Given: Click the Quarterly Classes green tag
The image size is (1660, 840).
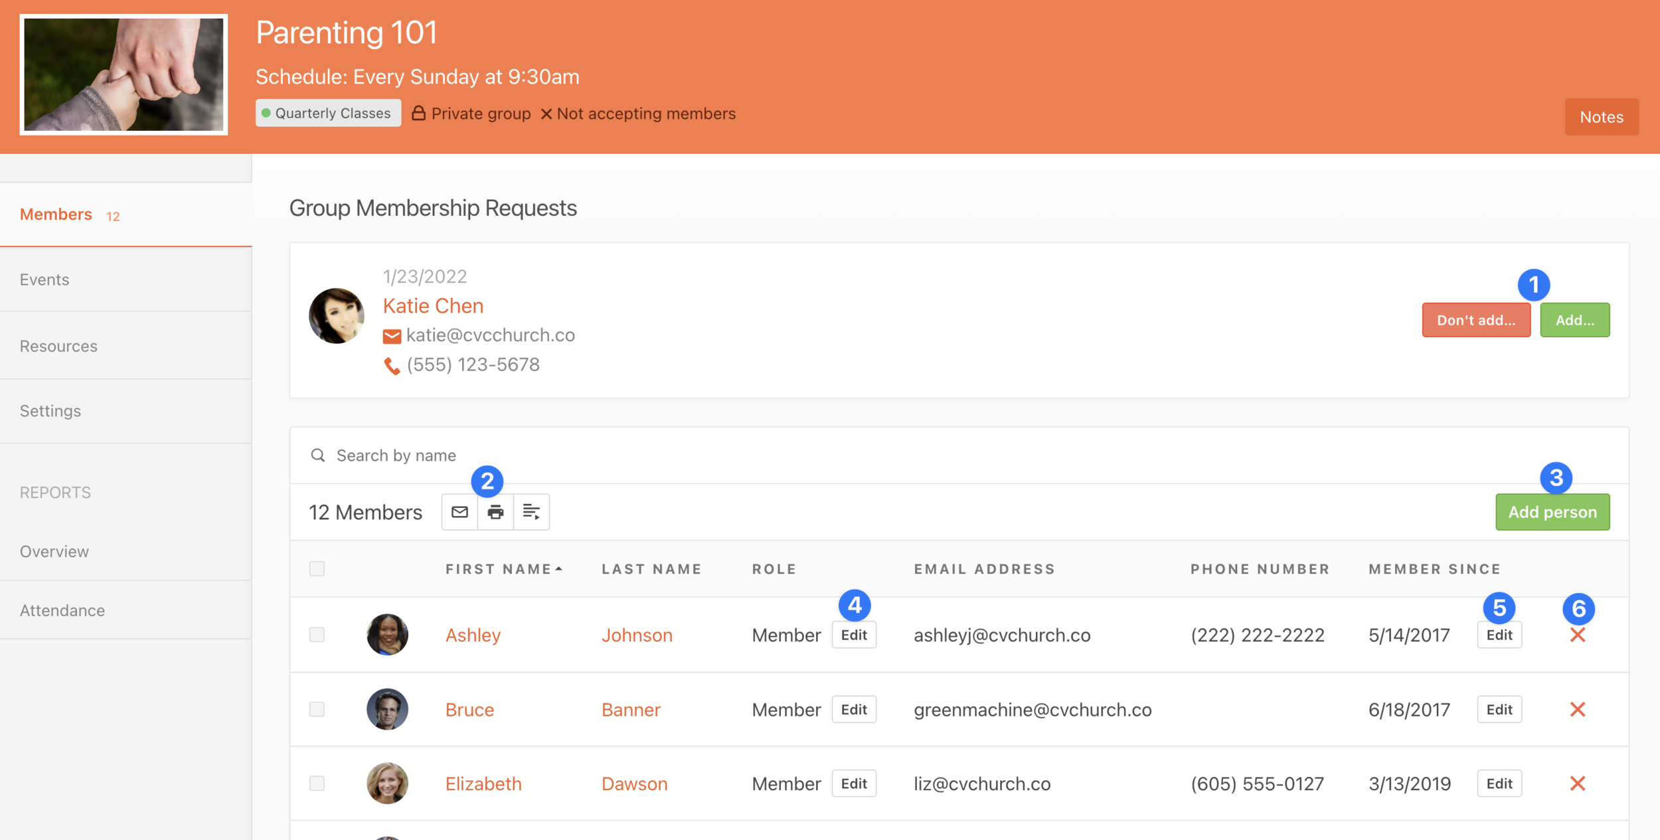Looking at the screenshot, I should pos(328,113).
